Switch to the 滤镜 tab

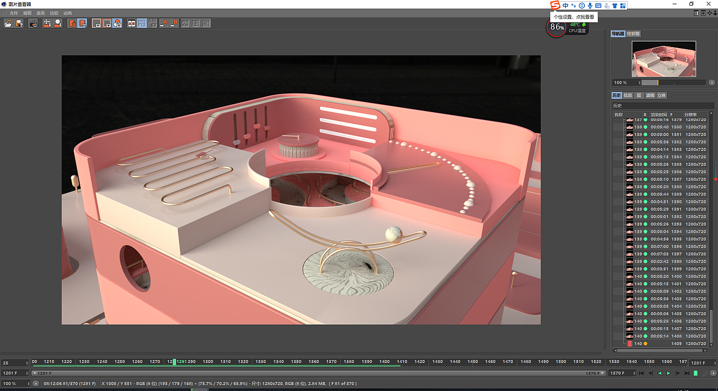(x=650, y=95)
